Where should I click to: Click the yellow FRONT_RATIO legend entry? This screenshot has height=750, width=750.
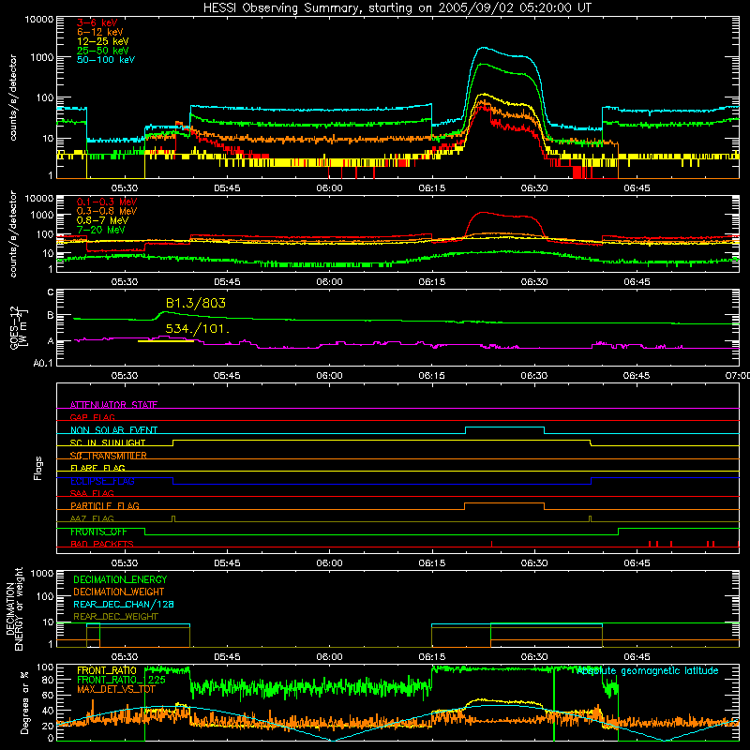pyautogui.click(x=107, y=670)
